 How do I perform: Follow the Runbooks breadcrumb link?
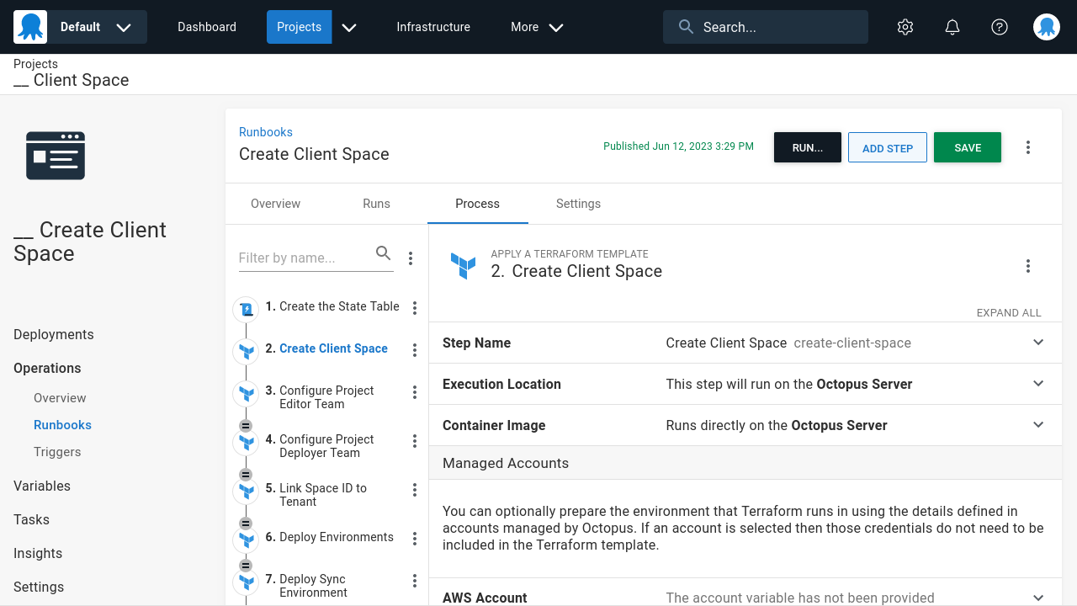click(x=265, y=132)
